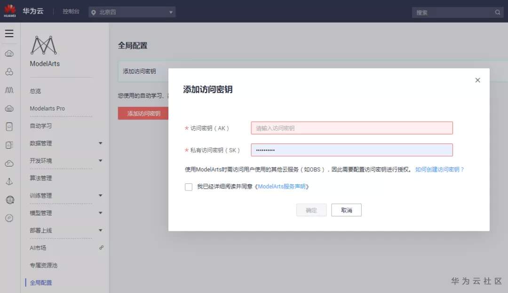Click the search magnifier icon
The width and height of the screenshot is (508, 293).
coord(497,12)
